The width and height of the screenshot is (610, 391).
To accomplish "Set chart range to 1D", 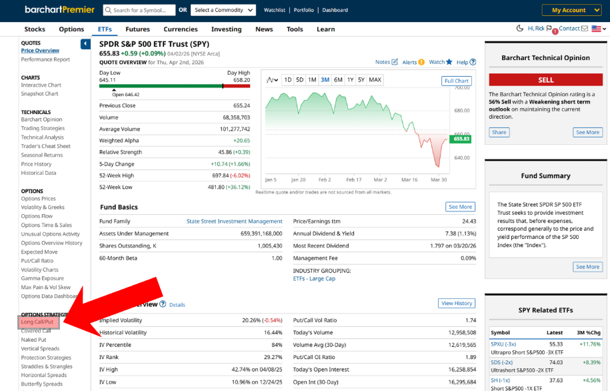I will click(288, 80).
